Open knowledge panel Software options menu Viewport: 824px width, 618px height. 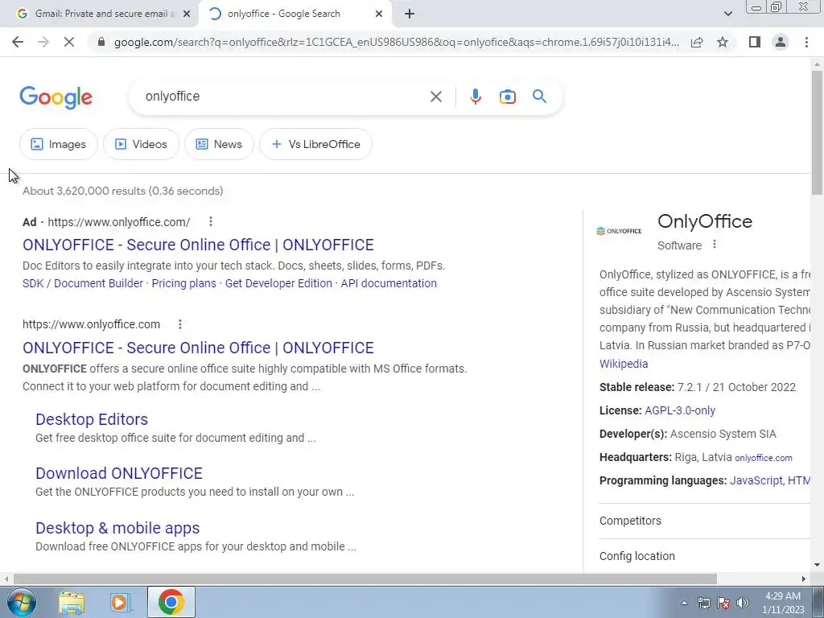pos(715,245)
